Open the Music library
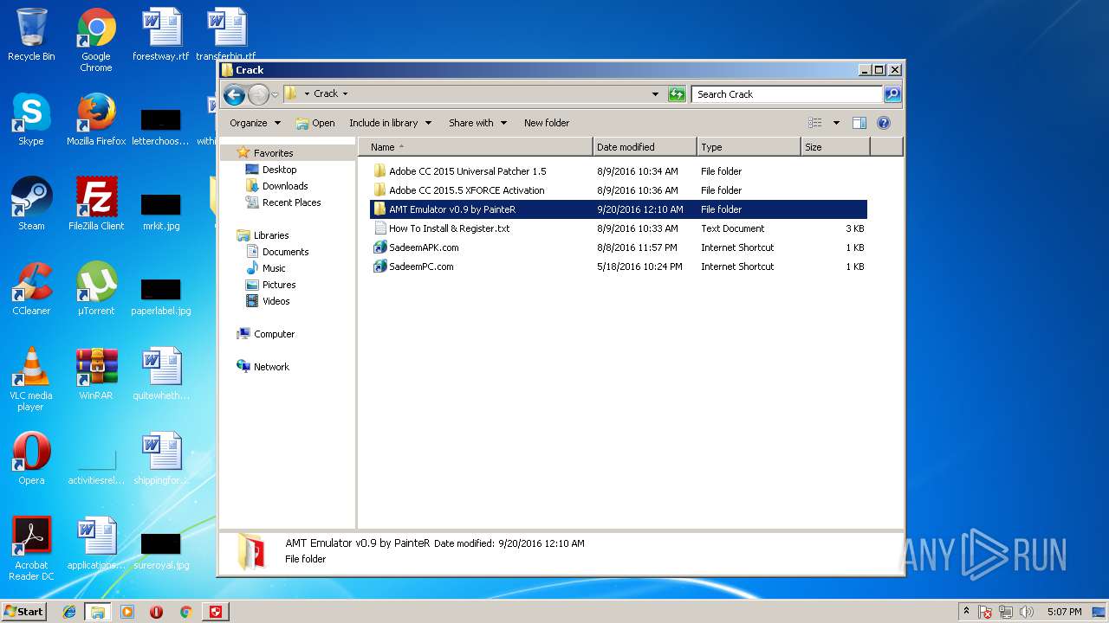 pos(274,268)
